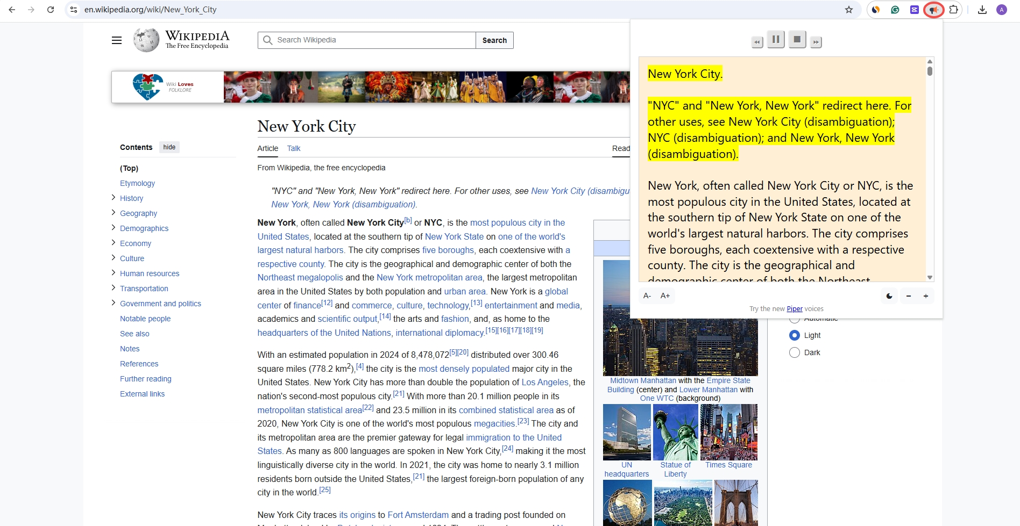
Task: Click the browser forward arrow
Action: tap(31, 10)
